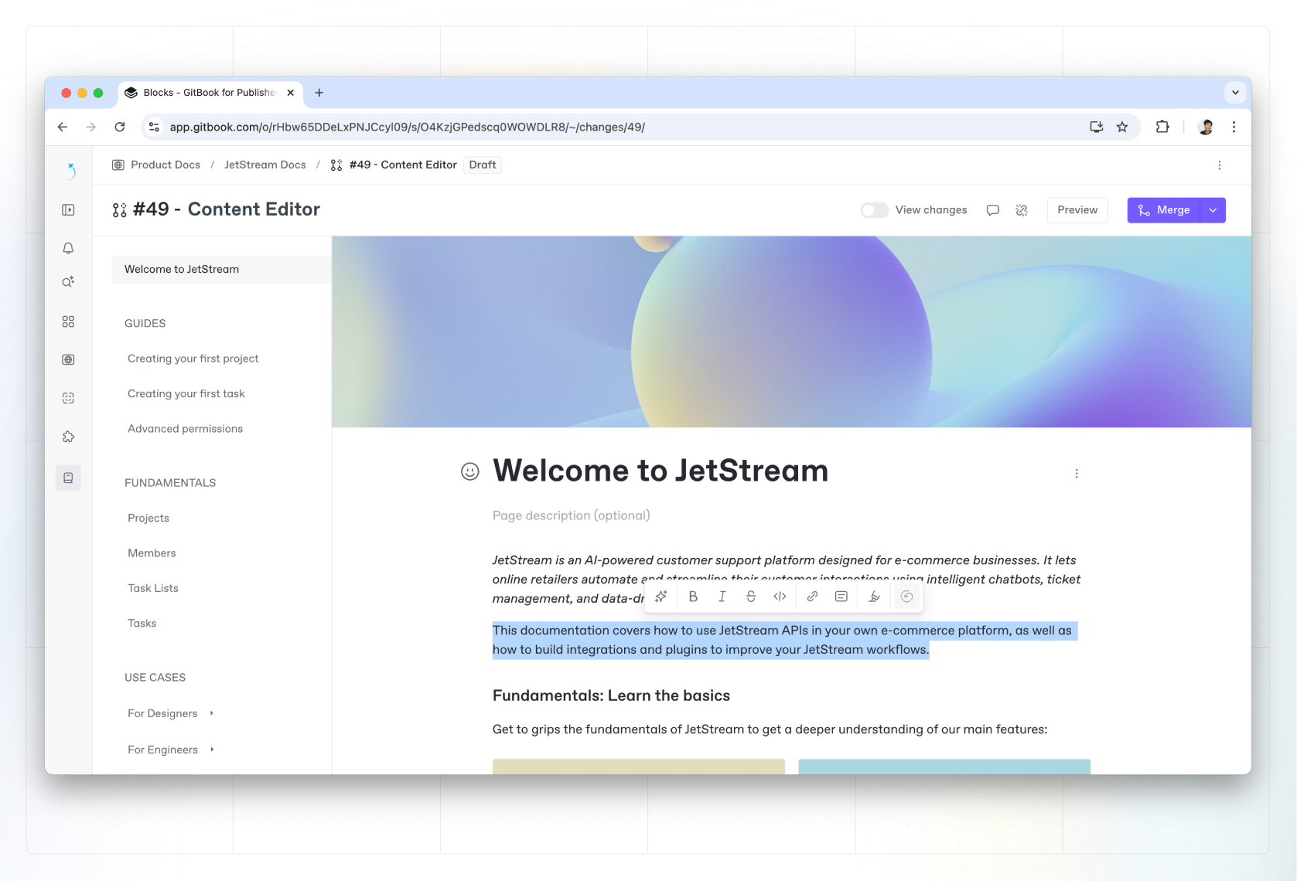Viewport: 1297px width, 881px height.
Task: Click the JetStream Docs breadcrumb link
Action: [265, 165]
